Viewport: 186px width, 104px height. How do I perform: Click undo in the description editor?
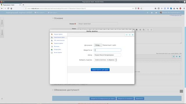[148, 30]
